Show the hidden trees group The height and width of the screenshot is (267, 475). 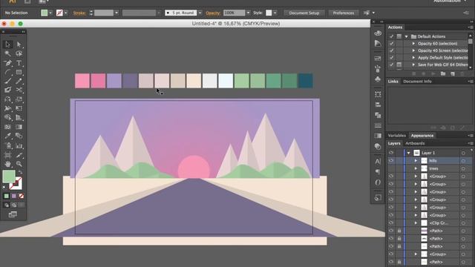[391, 168]
